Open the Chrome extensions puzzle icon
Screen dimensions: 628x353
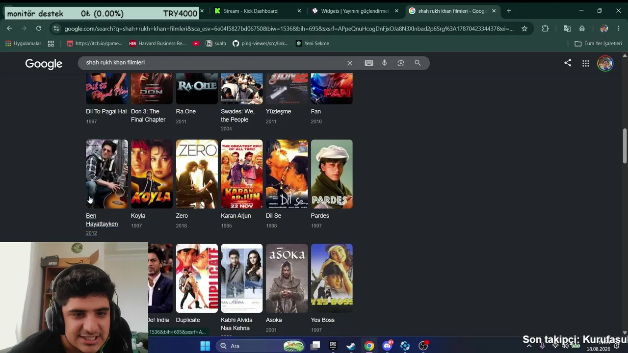[x=545, y=28]
